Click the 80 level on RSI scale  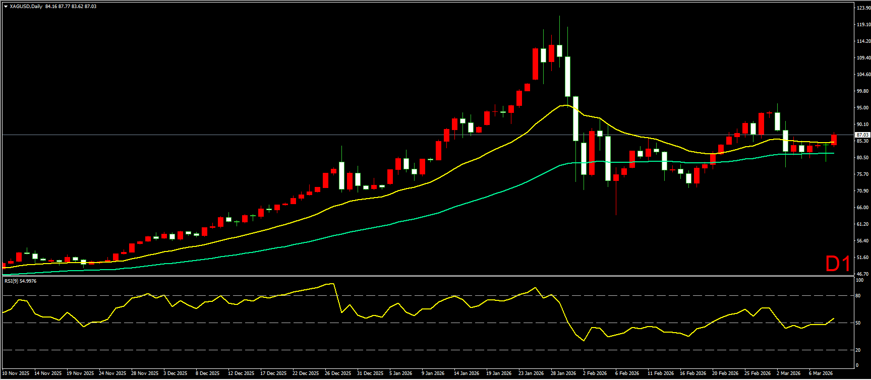click(858, 296)
